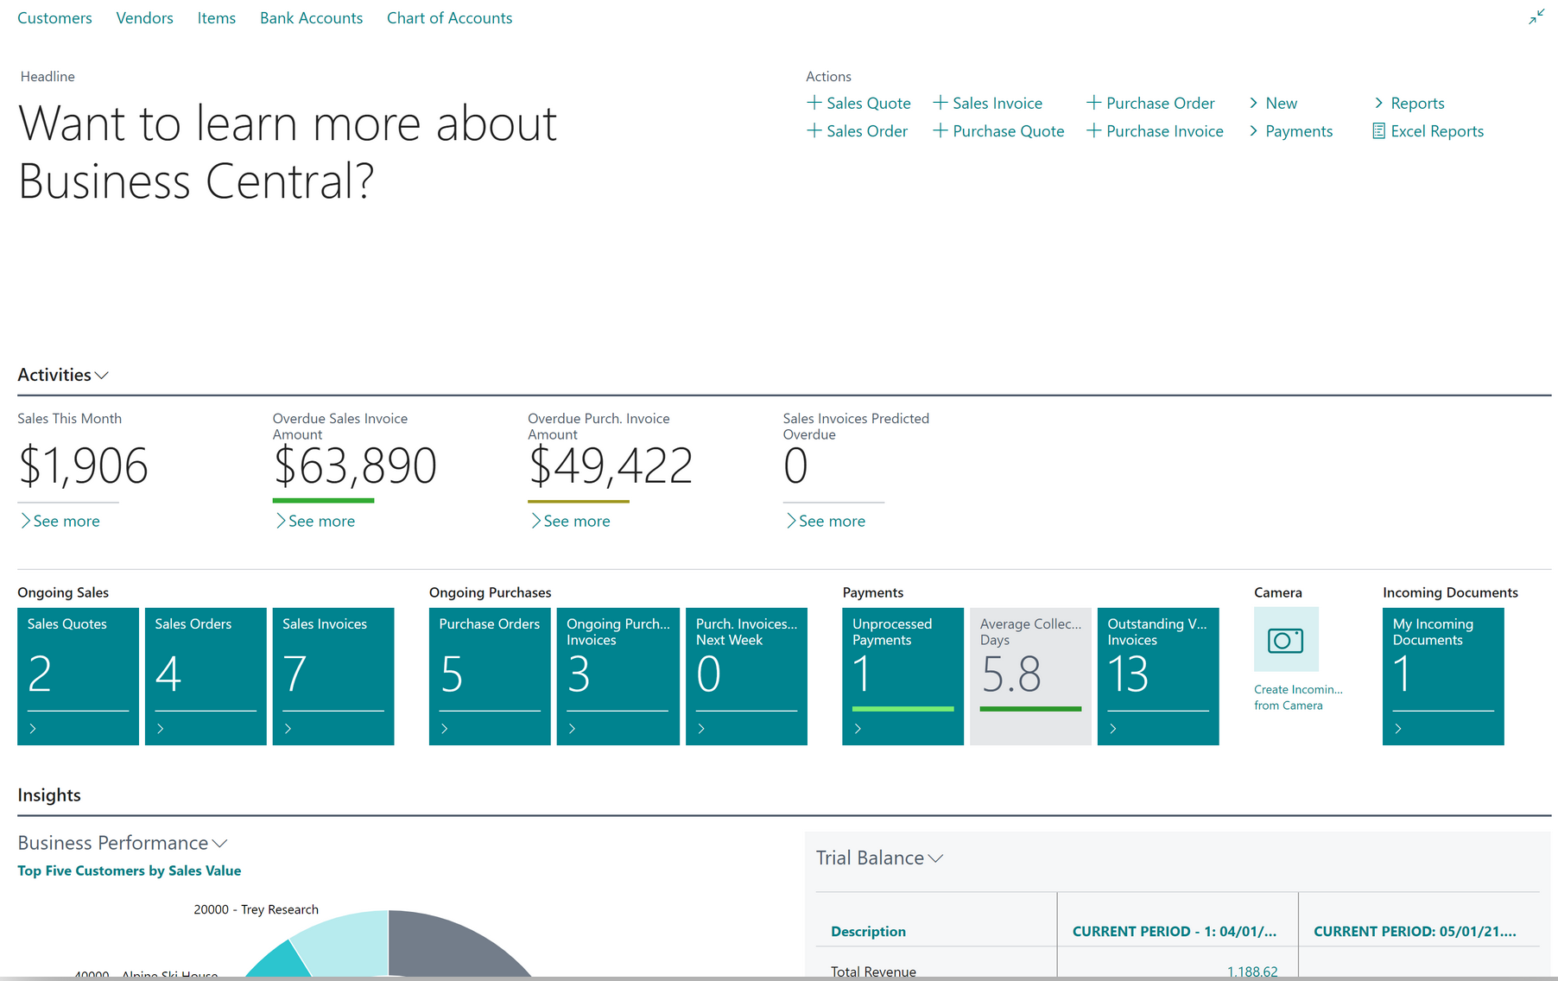Click the 1,188.62 Total Revenue value
This screenshot has width=1558, height=981.
click(1252, 971)
